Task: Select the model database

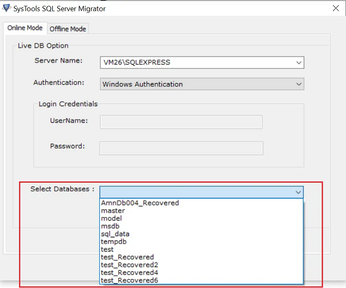Action: [202, 218]
